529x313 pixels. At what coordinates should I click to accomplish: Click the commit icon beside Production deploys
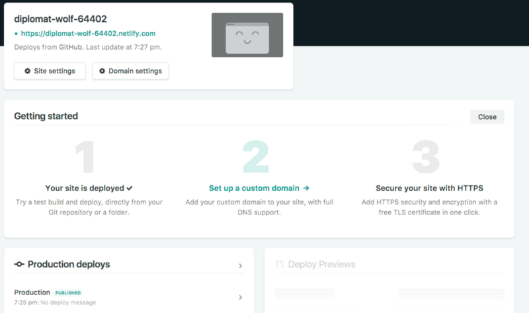[19, 264]
